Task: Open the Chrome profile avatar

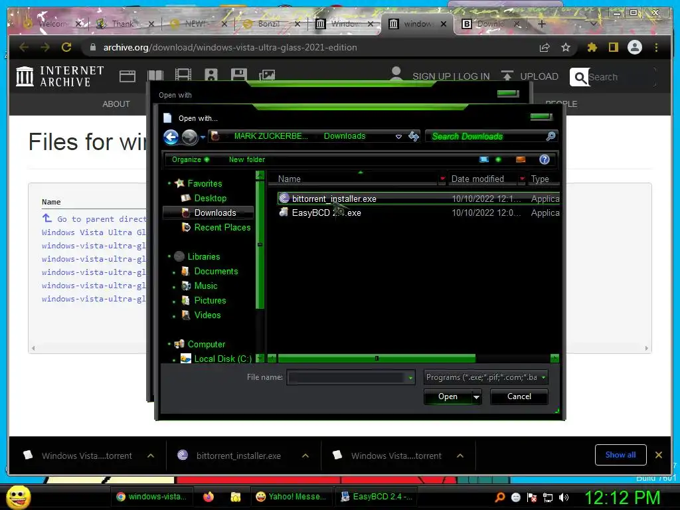Action: point(634,47)
